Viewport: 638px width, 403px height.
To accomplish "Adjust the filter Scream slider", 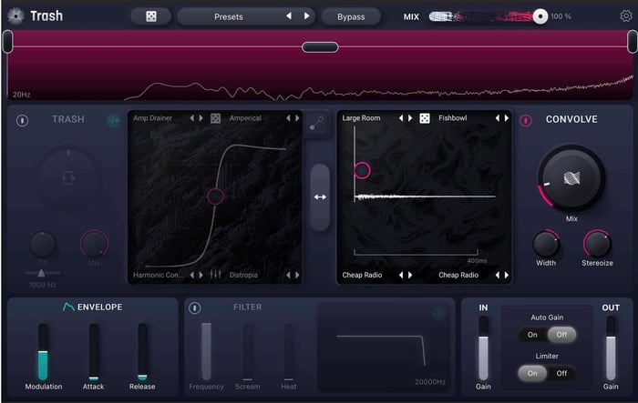I will click(x=247, y=352).
